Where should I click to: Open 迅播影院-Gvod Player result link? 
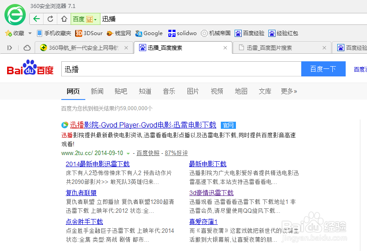tap(143, 125)
